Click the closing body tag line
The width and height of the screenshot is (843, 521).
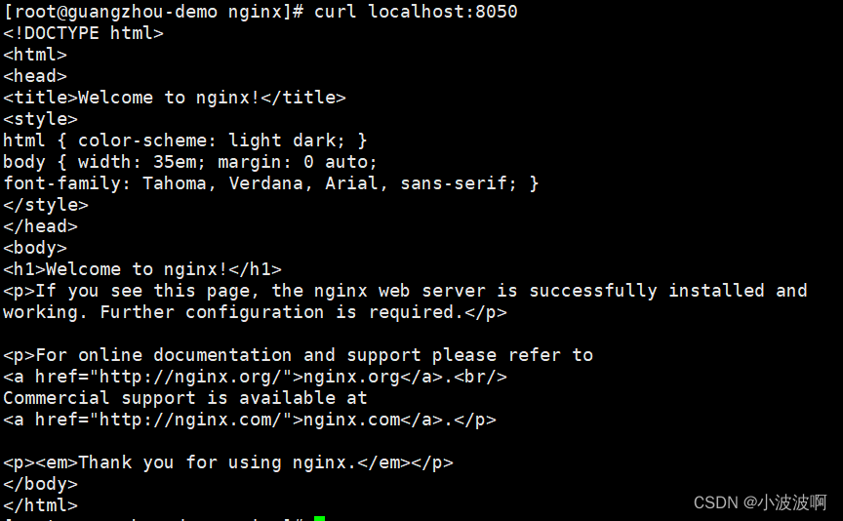pyautogui.click(x=40, y=484)
